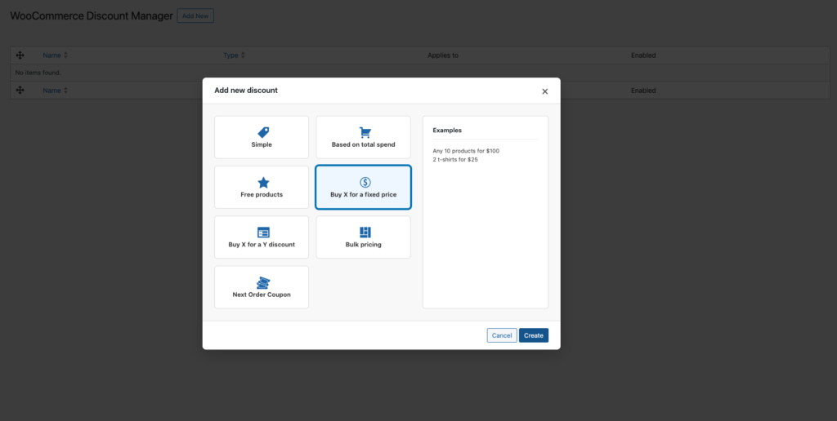Click the 'Add new discount' dialog title

[x=246, y=90]
